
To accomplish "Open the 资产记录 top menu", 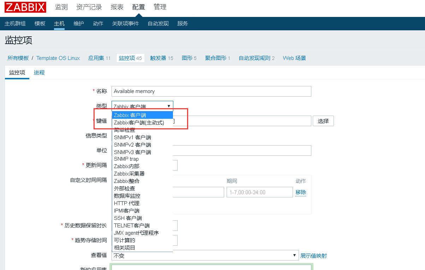I will coord(89,7).
